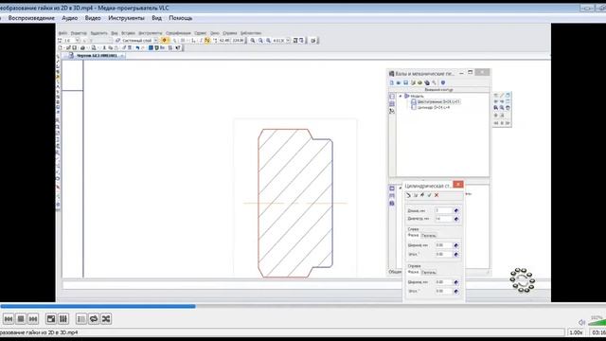The width and height of the screenshot is (606, 341).
Task: Adjust VLC volume slider
Action: [597, 321]
